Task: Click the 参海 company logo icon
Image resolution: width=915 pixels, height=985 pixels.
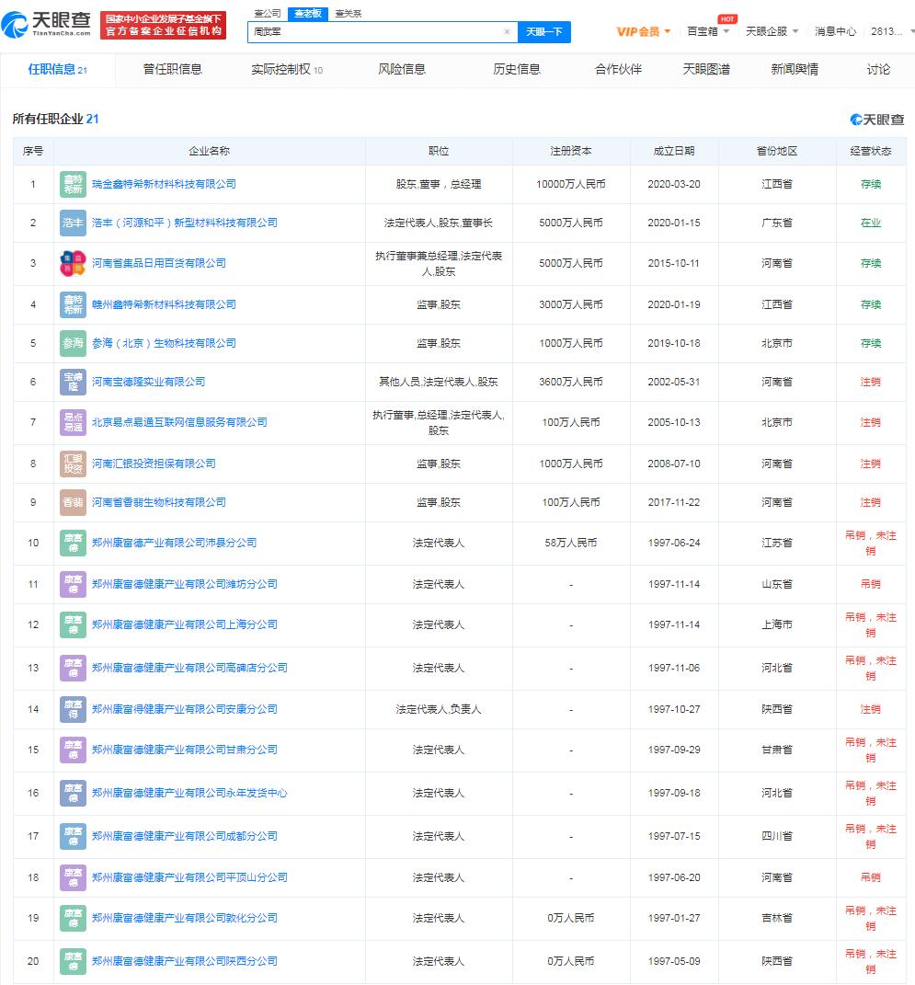Action: click(x=73, y=343)
